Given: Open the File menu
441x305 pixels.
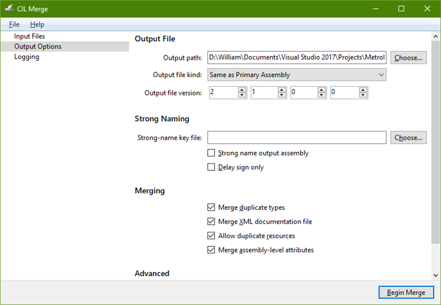Looking at the screenshot, I should click(x=14, y=24).
